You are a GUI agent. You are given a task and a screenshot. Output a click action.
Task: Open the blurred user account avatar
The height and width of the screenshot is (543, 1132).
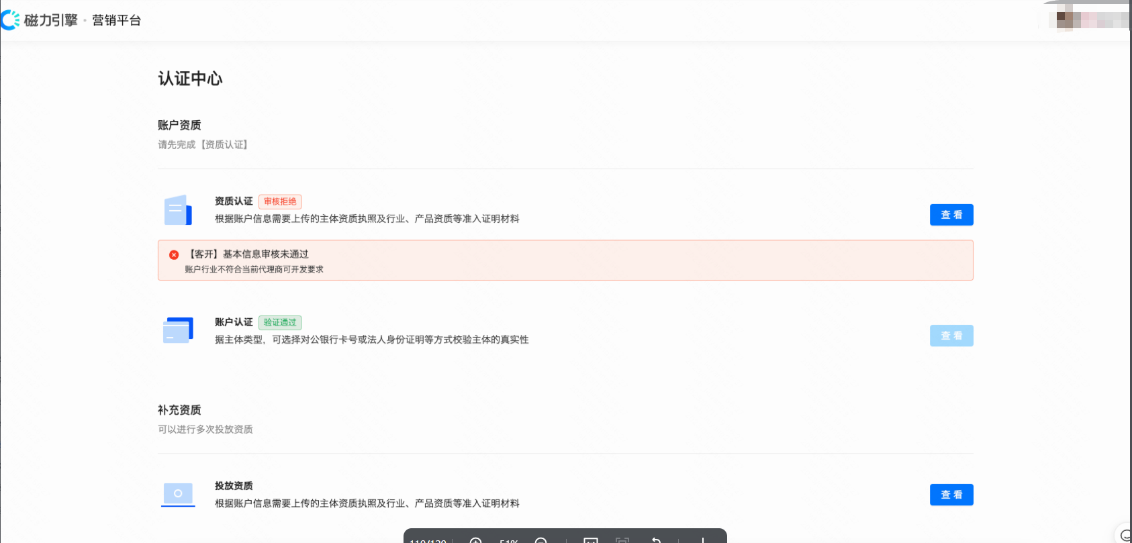click(x=1065, y=19)
